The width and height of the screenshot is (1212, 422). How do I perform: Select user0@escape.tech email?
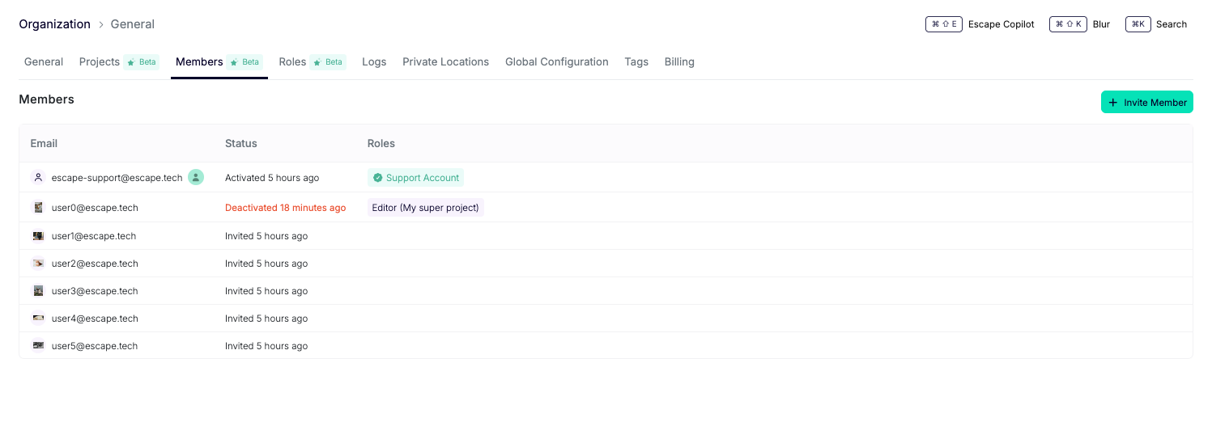click(95, 208)
